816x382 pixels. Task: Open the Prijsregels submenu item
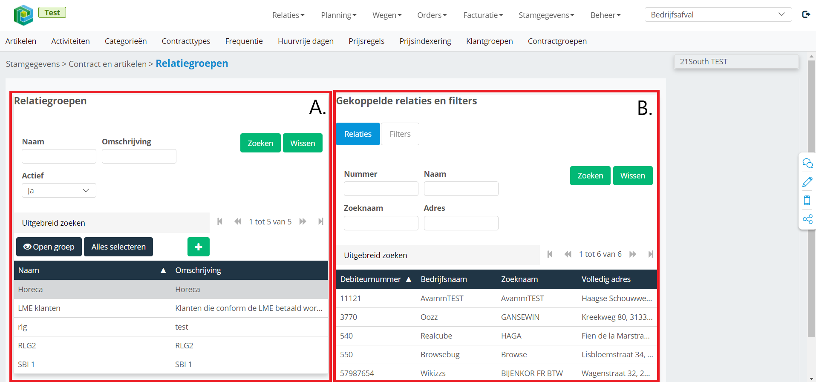pos(366,41)
